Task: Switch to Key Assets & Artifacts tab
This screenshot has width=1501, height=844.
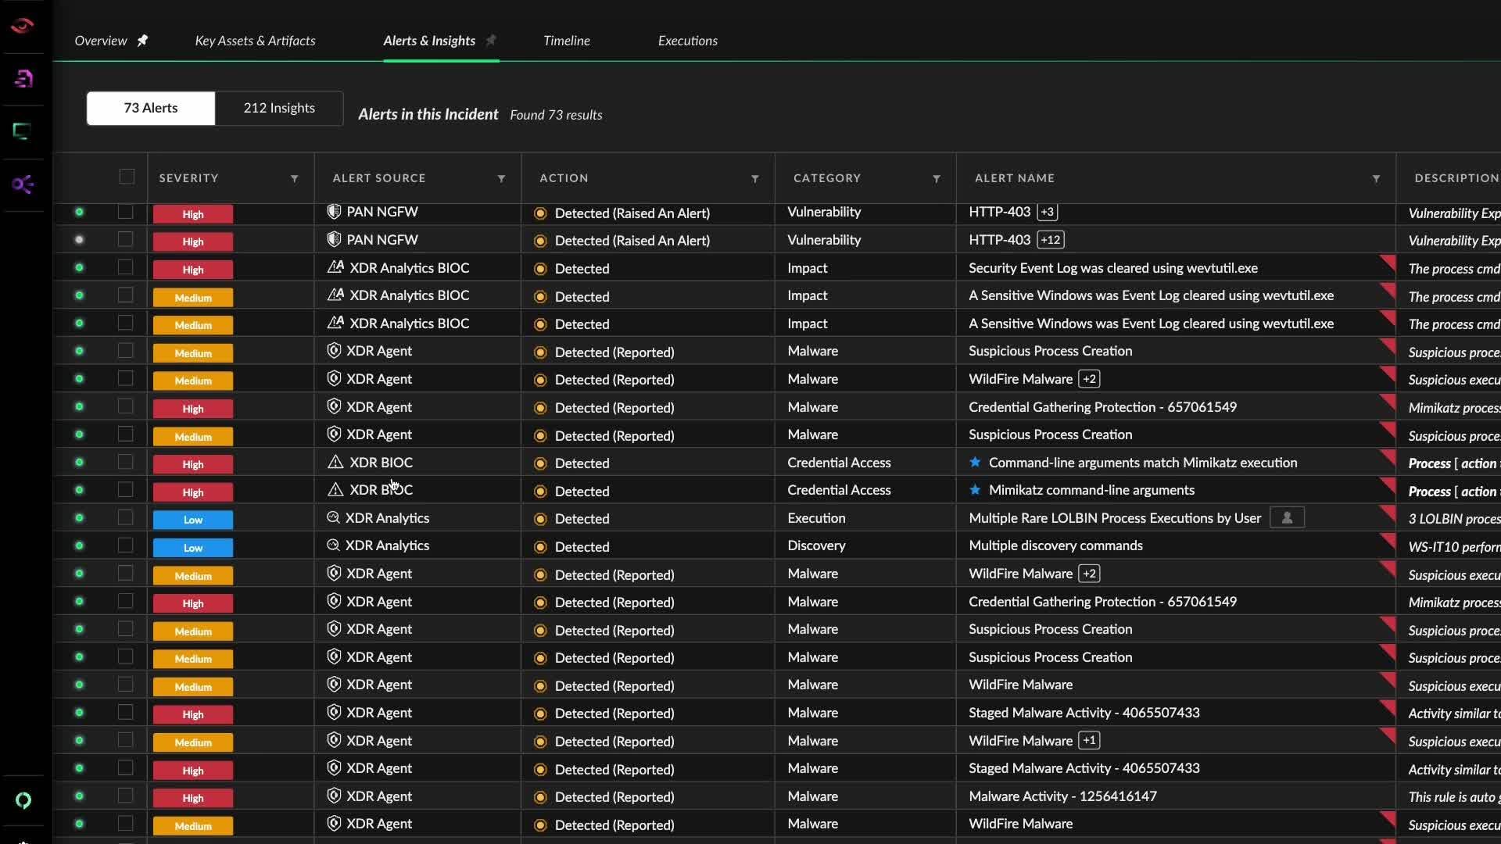Action: coord(256,41)
